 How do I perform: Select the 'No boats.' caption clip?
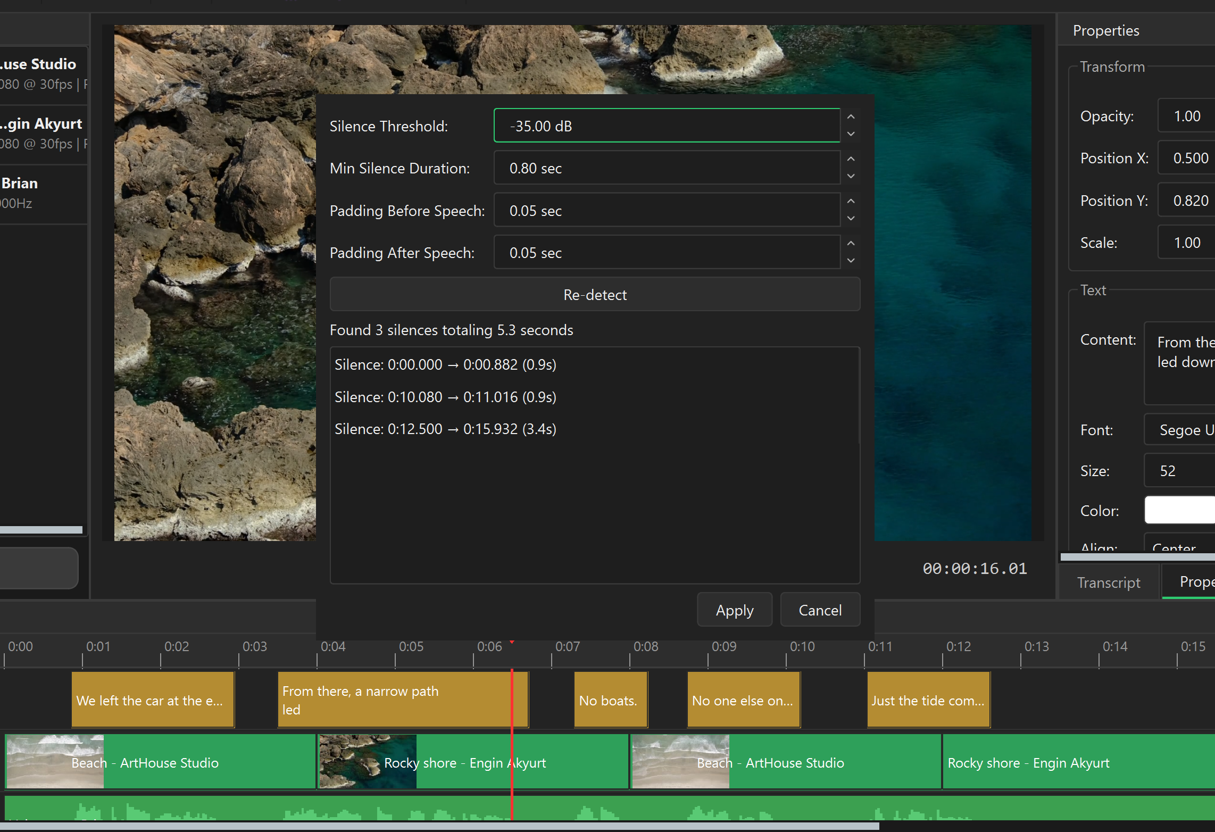[x=611, y=700]
